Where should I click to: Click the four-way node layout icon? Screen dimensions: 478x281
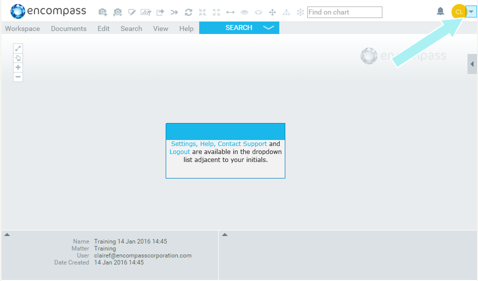click(x=272, y=12)
